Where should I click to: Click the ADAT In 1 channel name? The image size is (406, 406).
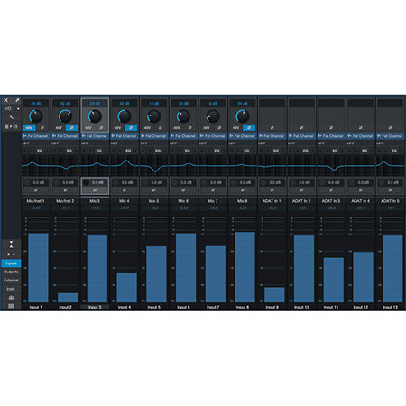click(x=272, y=201)
